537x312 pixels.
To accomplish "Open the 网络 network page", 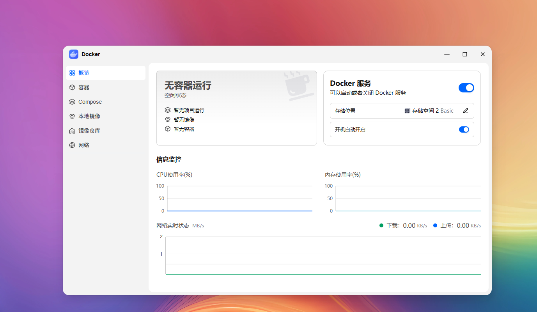I will (106, 145).
